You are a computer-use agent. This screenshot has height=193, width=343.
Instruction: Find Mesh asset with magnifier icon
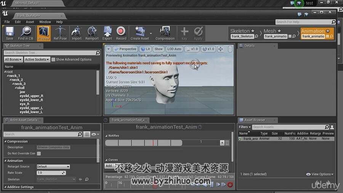294,36
